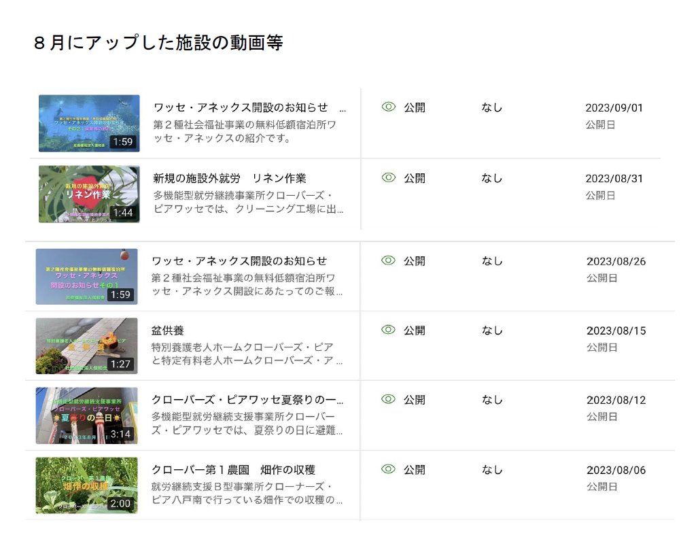The height and width of the screenshot is (544, 698).
Task: Click the ワッセ・アネックス title in 2023/08/26 row
Action: (x=239, y=260)
